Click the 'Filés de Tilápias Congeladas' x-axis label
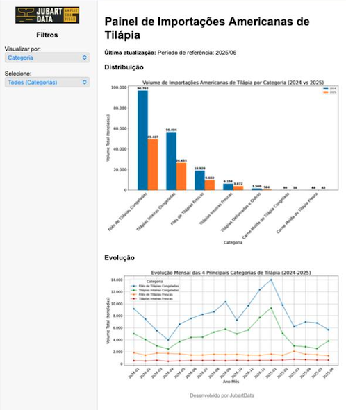 click(128, 212)
